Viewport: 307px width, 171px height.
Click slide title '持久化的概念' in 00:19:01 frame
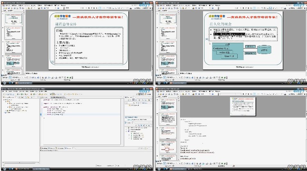click(x=221, y=24)
